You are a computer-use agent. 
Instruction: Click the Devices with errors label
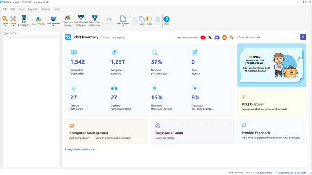tap(77, 107)
